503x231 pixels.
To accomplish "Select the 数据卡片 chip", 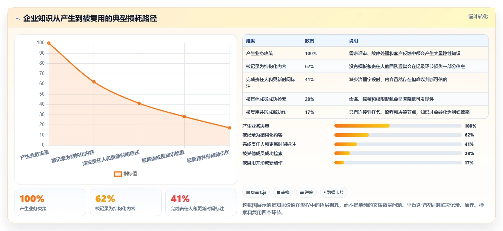I will tap(334, 192).
